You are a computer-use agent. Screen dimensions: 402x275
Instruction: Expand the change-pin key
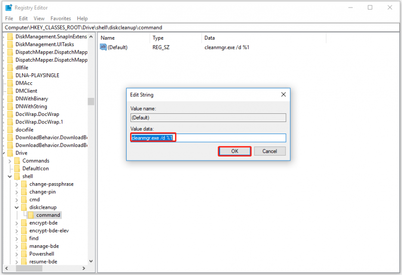17,192
